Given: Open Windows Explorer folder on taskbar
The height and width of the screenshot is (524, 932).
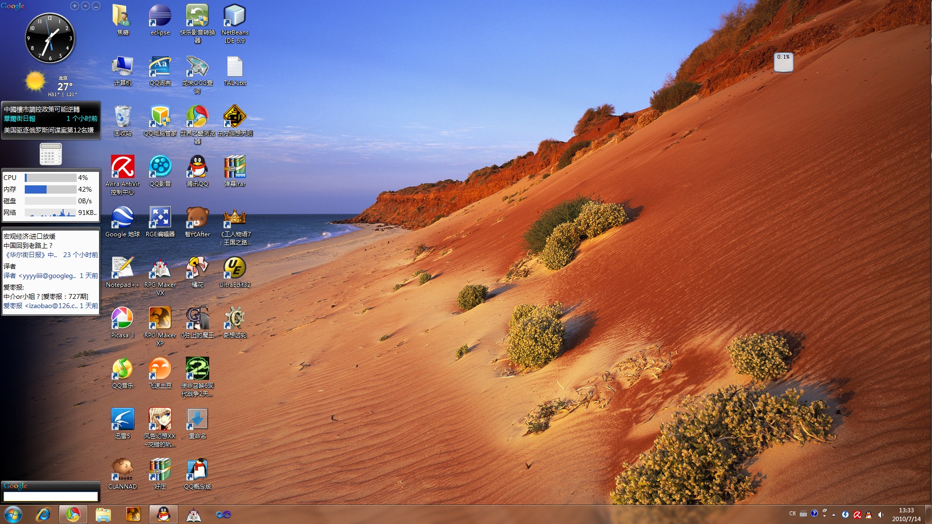Looking at the screenshot, I should tap(103, 514).
